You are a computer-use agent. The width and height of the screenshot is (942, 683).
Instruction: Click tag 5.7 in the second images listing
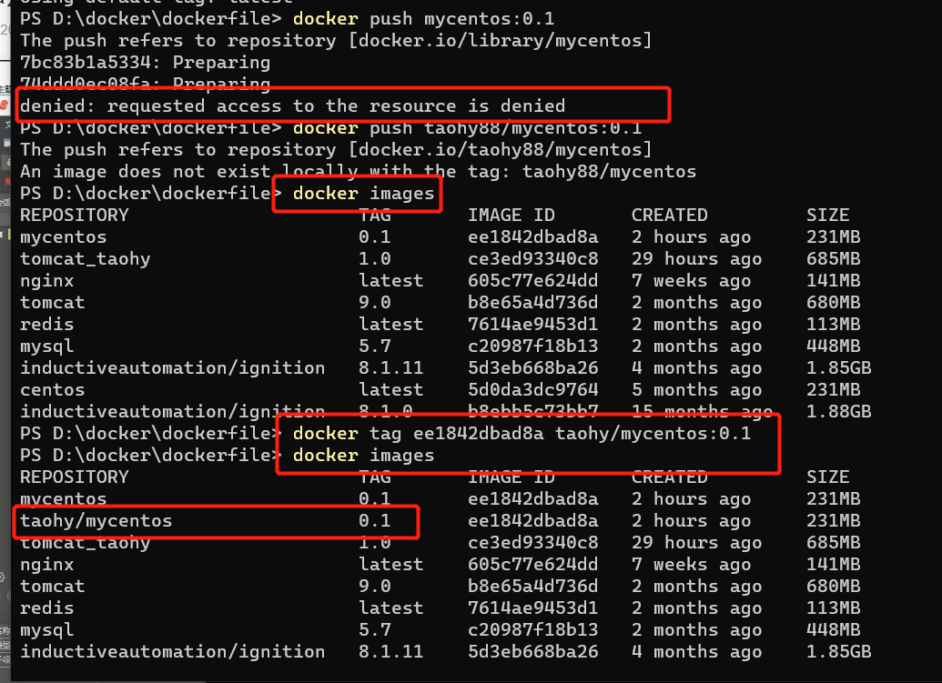374,630
